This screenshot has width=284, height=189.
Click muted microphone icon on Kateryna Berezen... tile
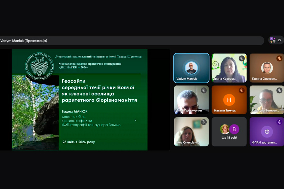click(x=279, y=90)
